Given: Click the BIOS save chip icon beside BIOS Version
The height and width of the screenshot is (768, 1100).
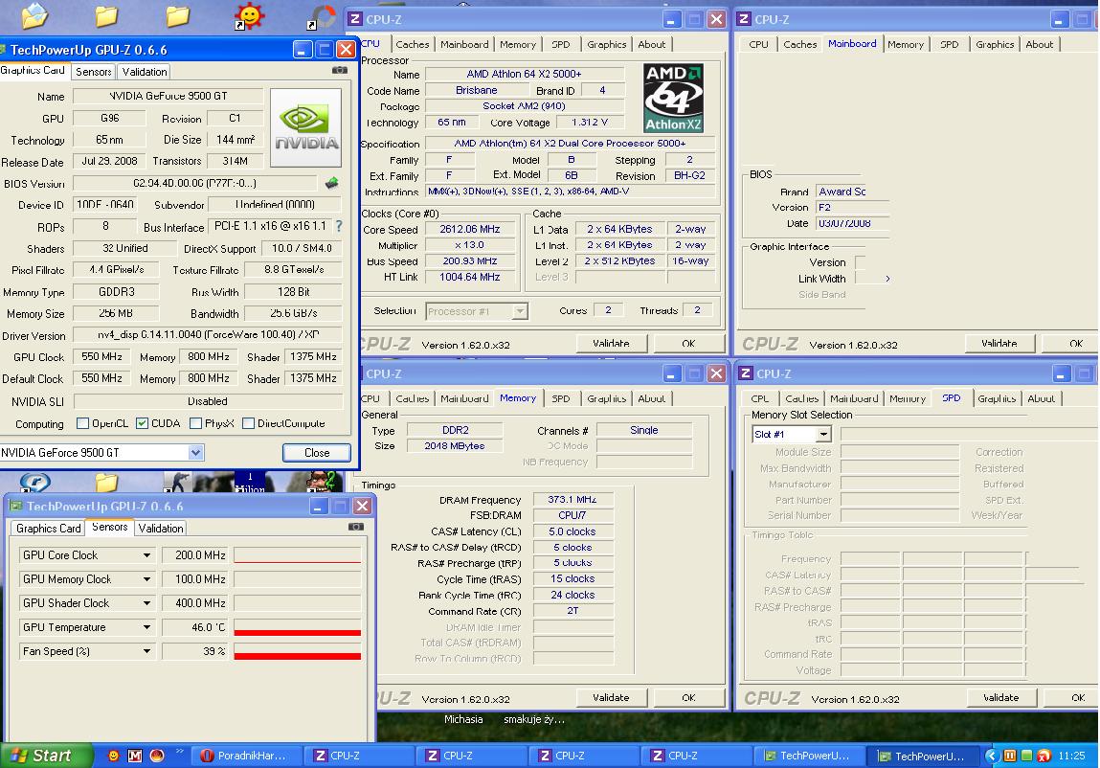Looking at the screenshot, I should [x=332, y=183].
